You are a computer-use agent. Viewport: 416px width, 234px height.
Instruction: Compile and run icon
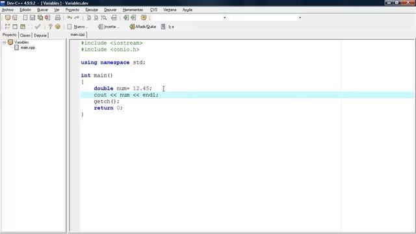coord(23,27)
